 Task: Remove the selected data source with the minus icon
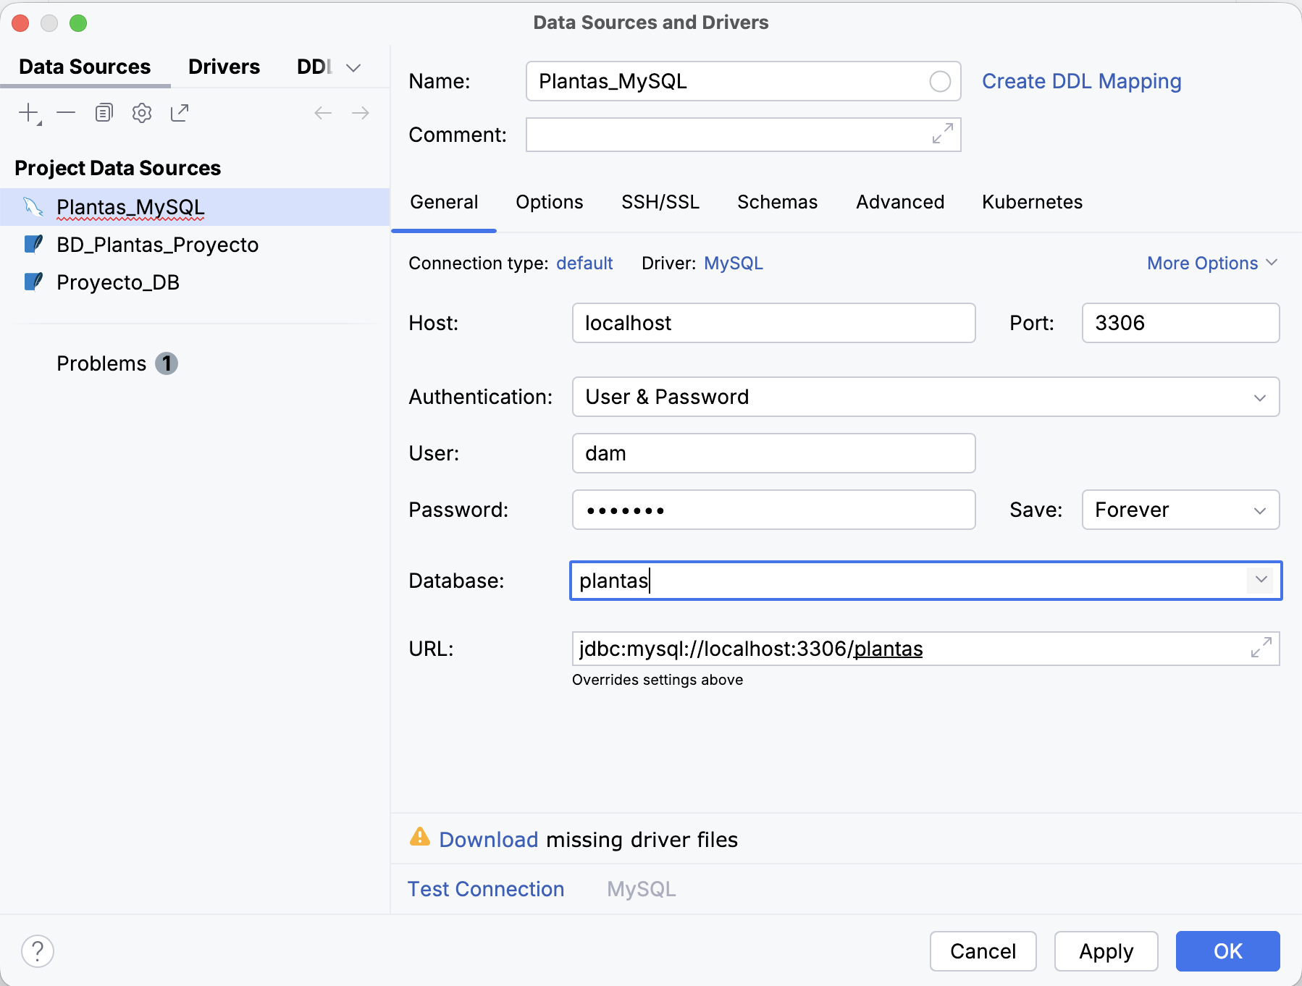click(66, 113)
